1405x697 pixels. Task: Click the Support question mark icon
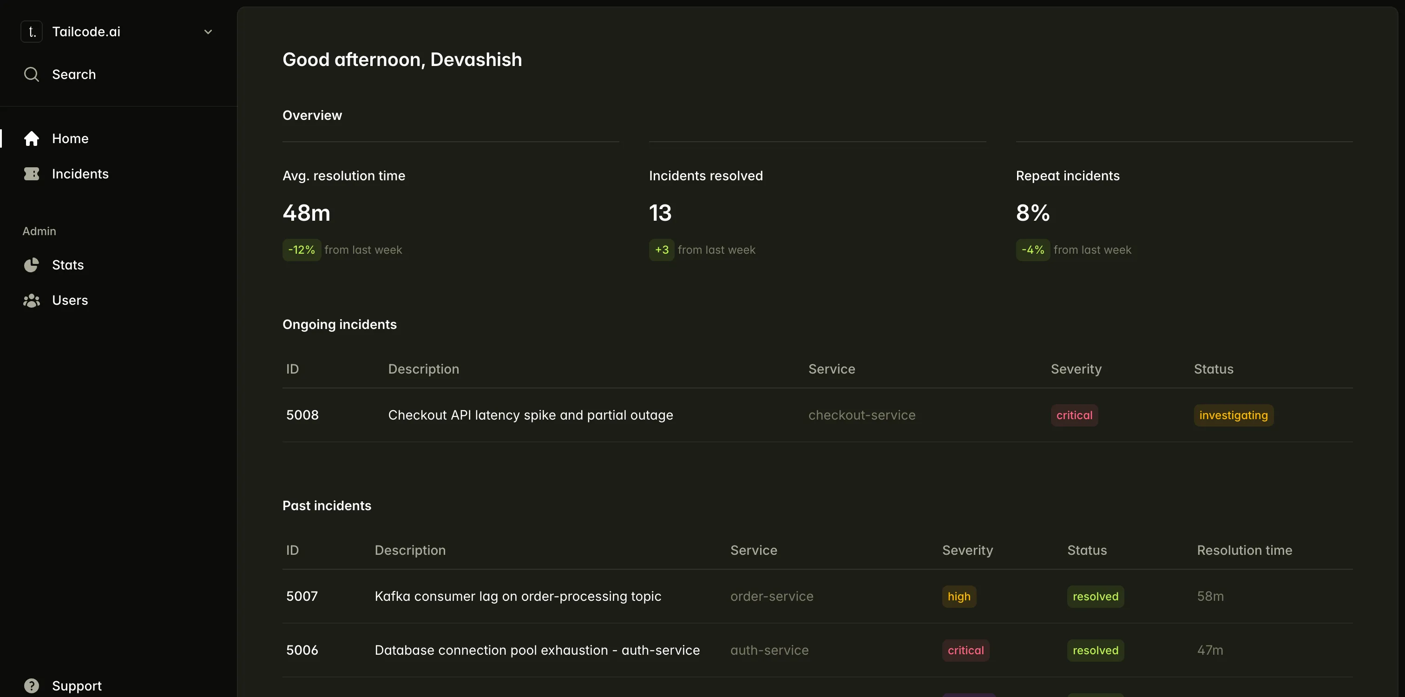(x=32, y=685)
